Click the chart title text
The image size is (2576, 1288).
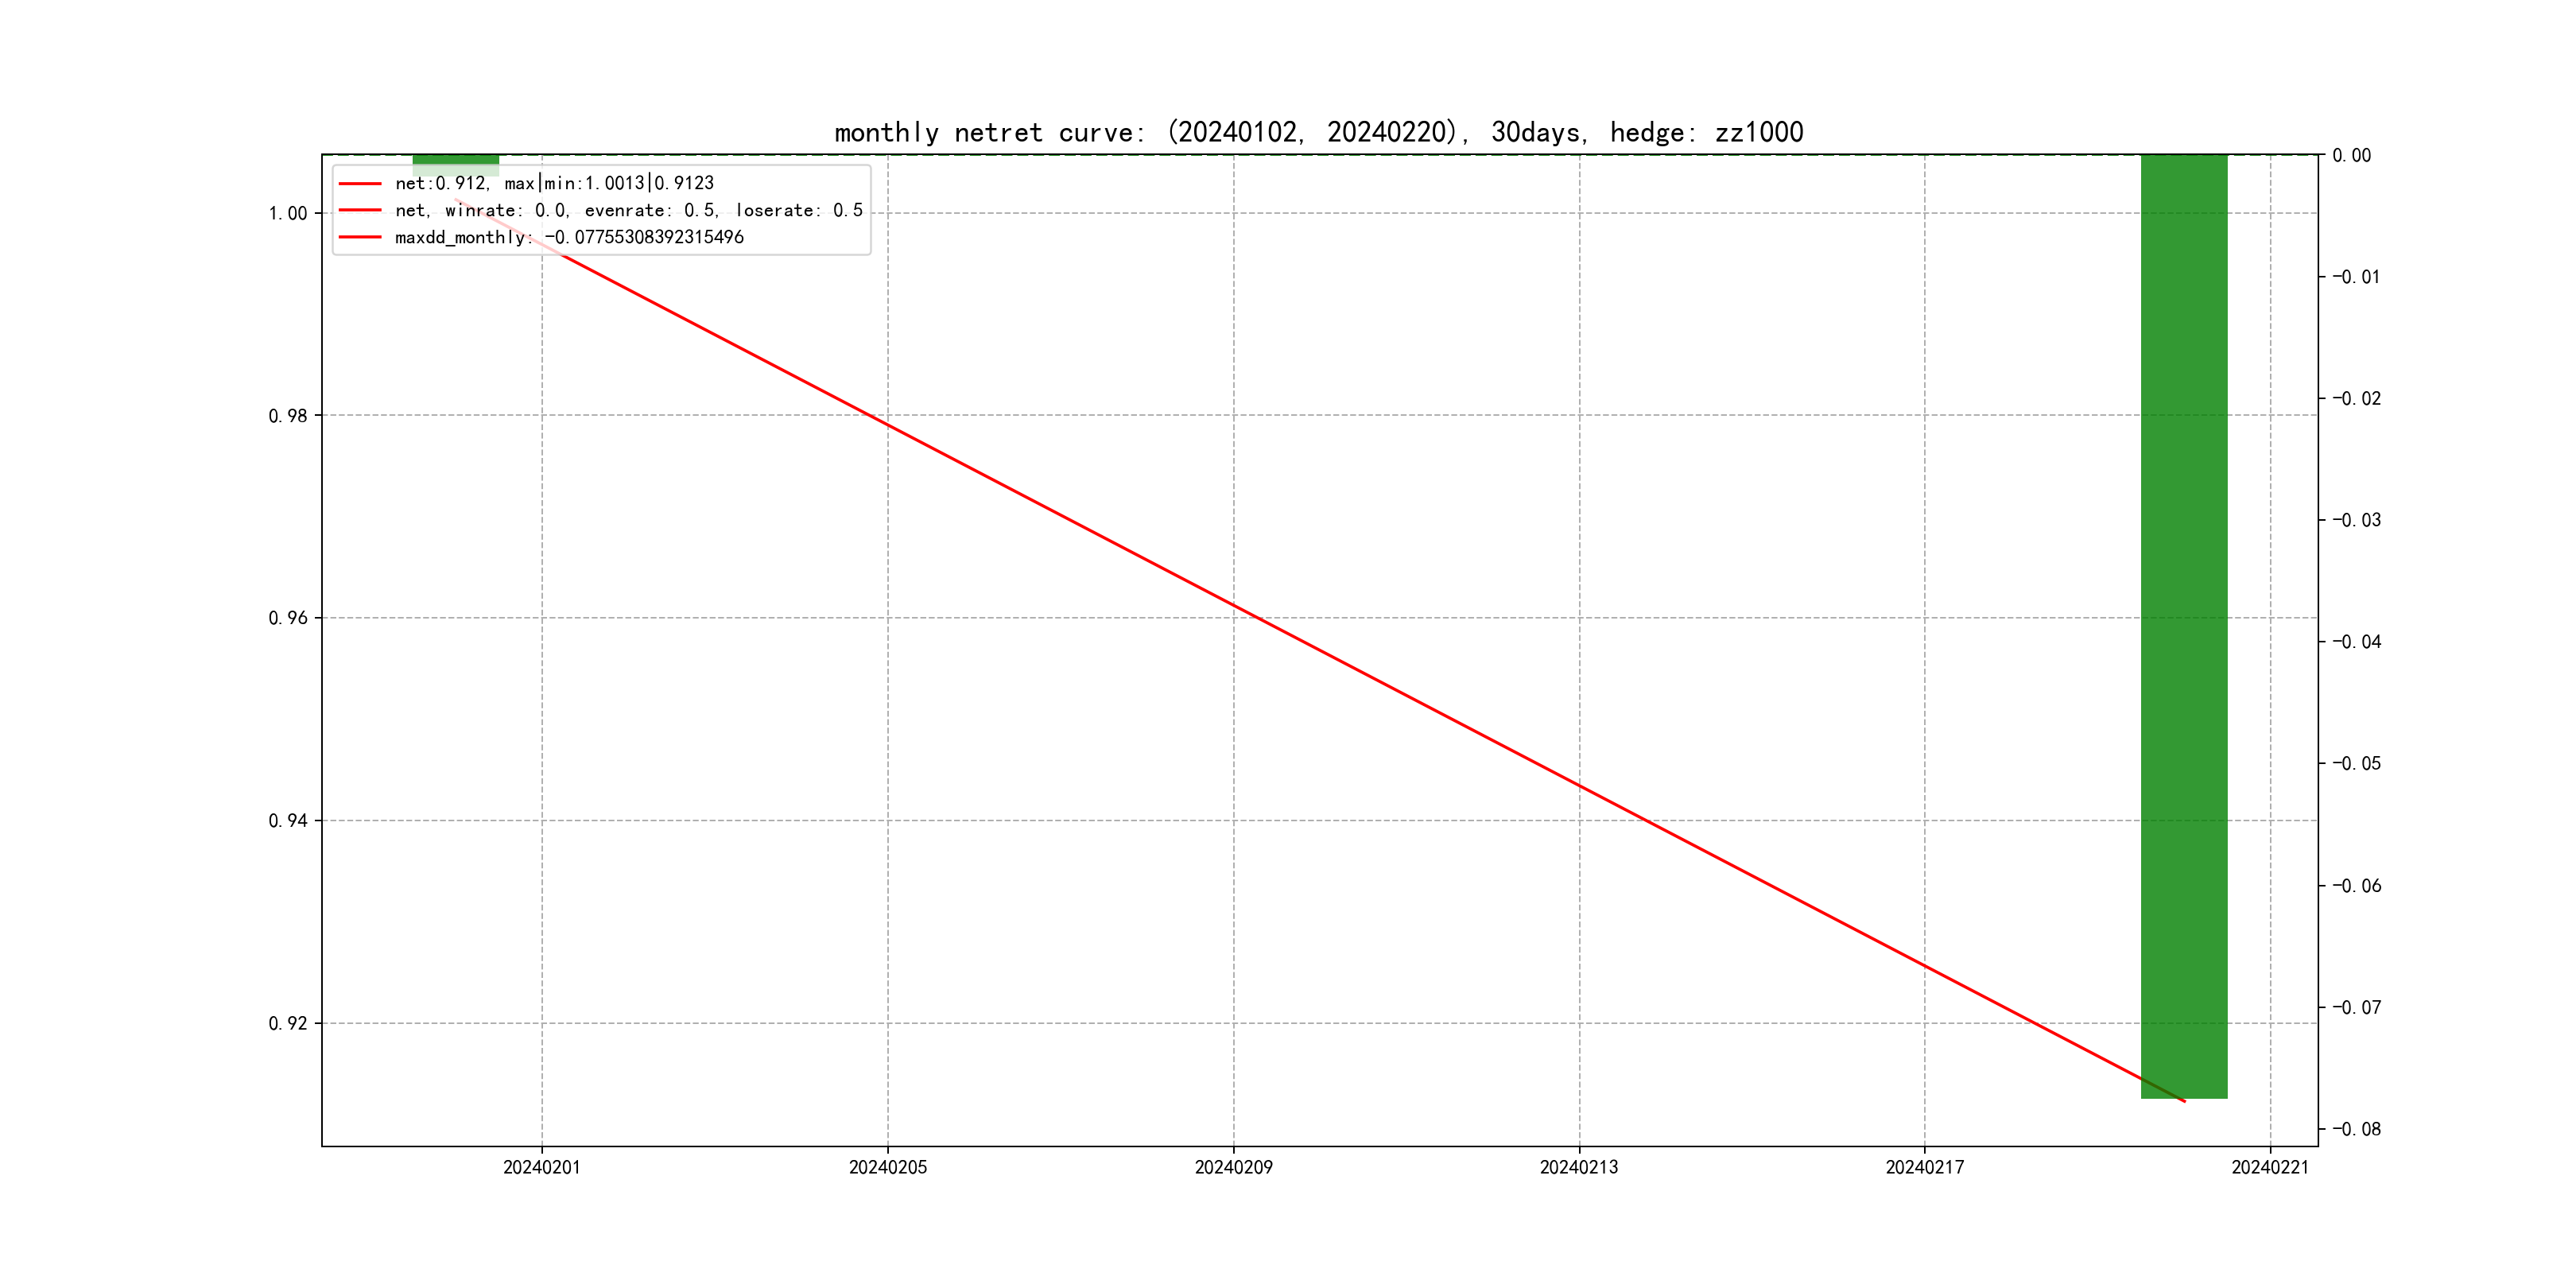1318,132
